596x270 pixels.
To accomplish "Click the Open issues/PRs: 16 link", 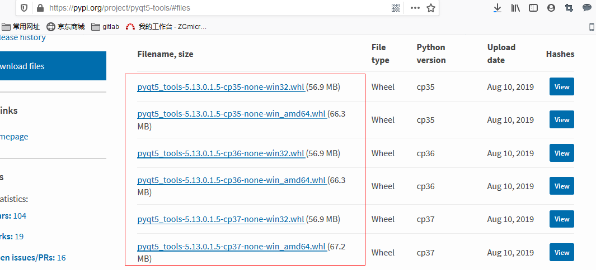I will tap(32, 258).
